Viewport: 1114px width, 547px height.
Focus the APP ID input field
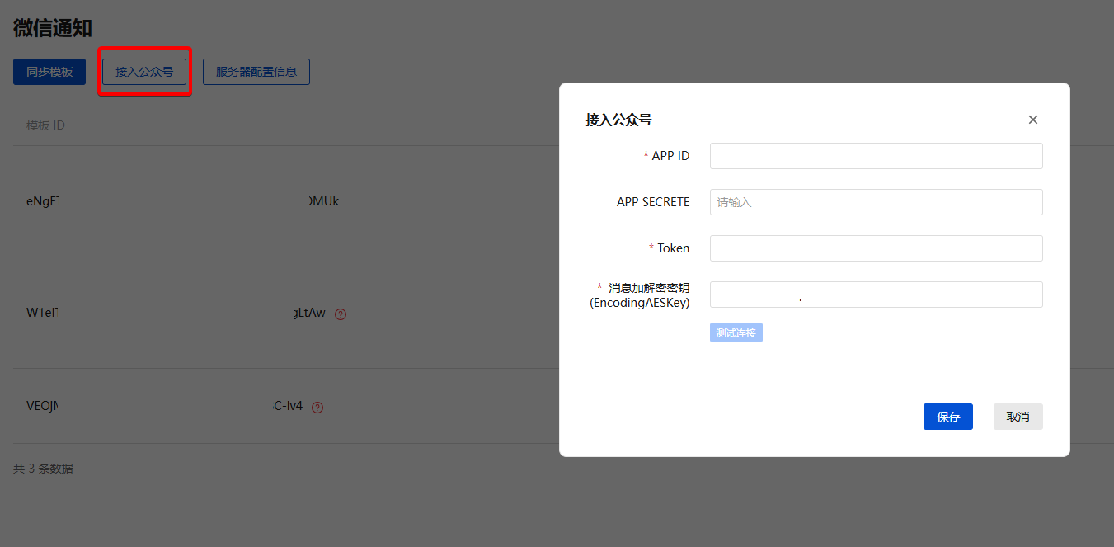click(x=877, y=156)
